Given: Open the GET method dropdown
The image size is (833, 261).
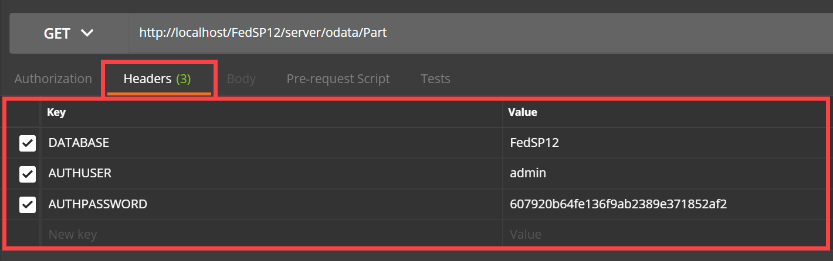Looking at the screenshot, I should click(x=69, y=33).
